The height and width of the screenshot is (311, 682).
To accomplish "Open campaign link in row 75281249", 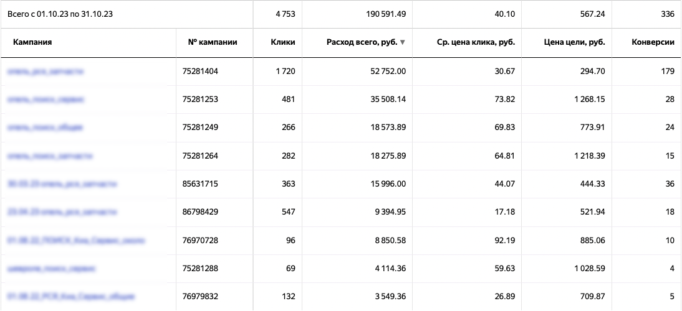I will (x=45, y=128).
